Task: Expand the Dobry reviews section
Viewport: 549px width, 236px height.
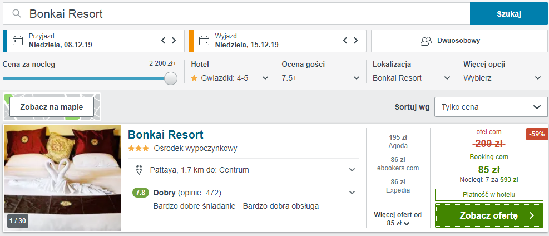Action: (x=352, y=193)
